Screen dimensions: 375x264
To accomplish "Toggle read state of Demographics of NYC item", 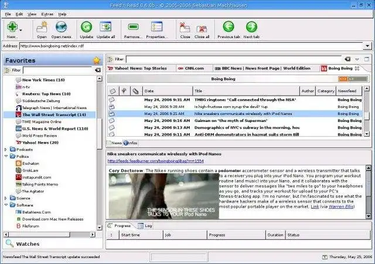I will [112, 127].
